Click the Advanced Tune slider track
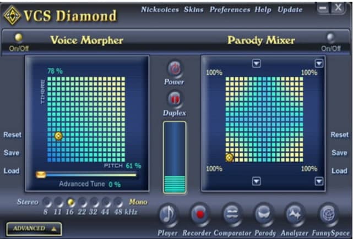The image size is (353, 239). pyautogui.click(x=86, y=175)
